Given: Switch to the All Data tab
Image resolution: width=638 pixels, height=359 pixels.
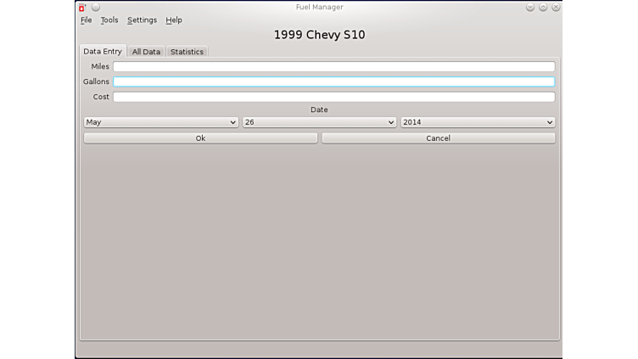Looking at the screenshot, I should pos(146,52).
